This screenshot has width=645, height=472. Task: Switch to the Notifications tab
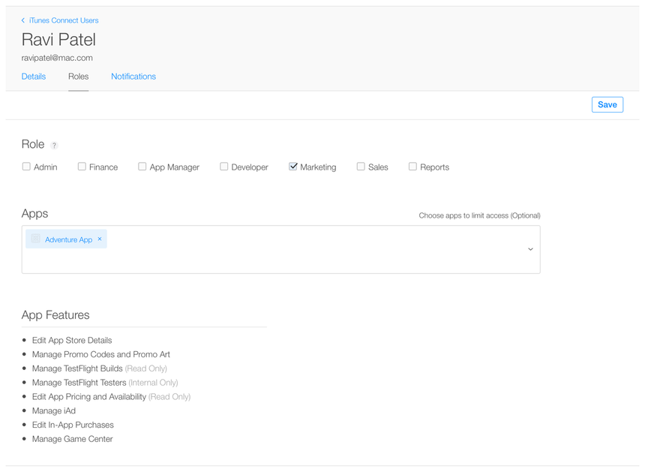133,77
